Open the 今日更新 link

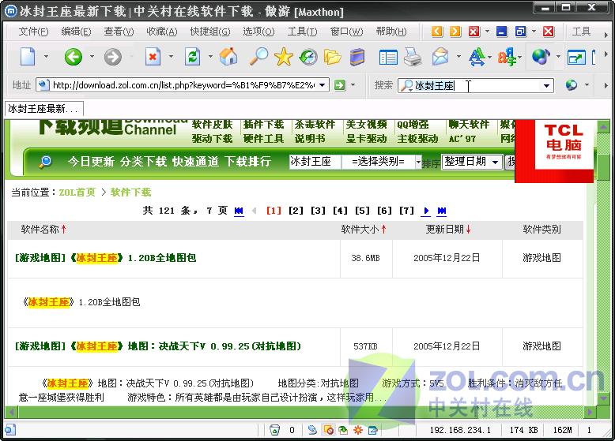click(x=91, y=161)
